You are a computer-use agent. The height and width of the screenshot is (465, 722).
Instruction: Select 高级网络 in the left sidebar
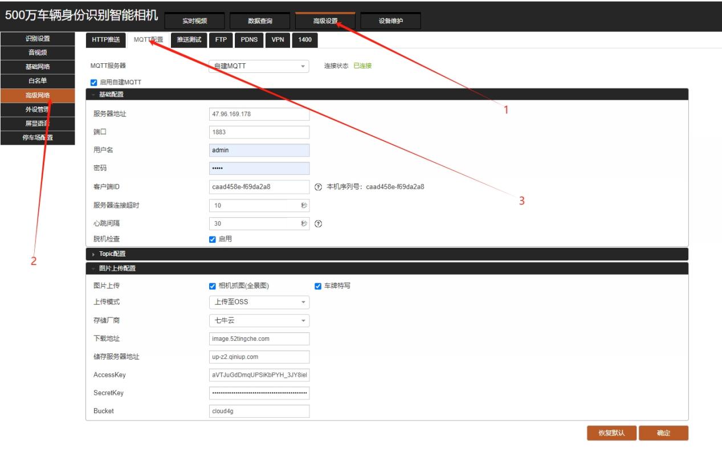pyautogui.click(x=38, y=96)
